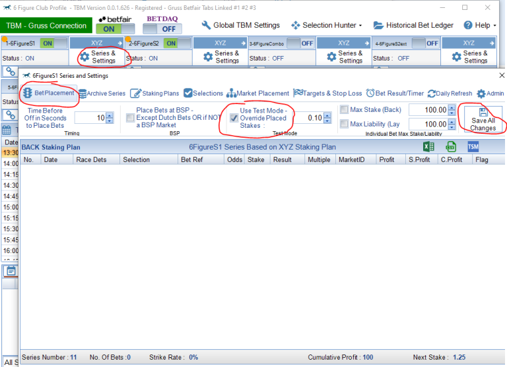The width and height of the screenshot is (507, 367).
Task: Open Market Placement hierarchy icon
Action: [x=232, y=94]
